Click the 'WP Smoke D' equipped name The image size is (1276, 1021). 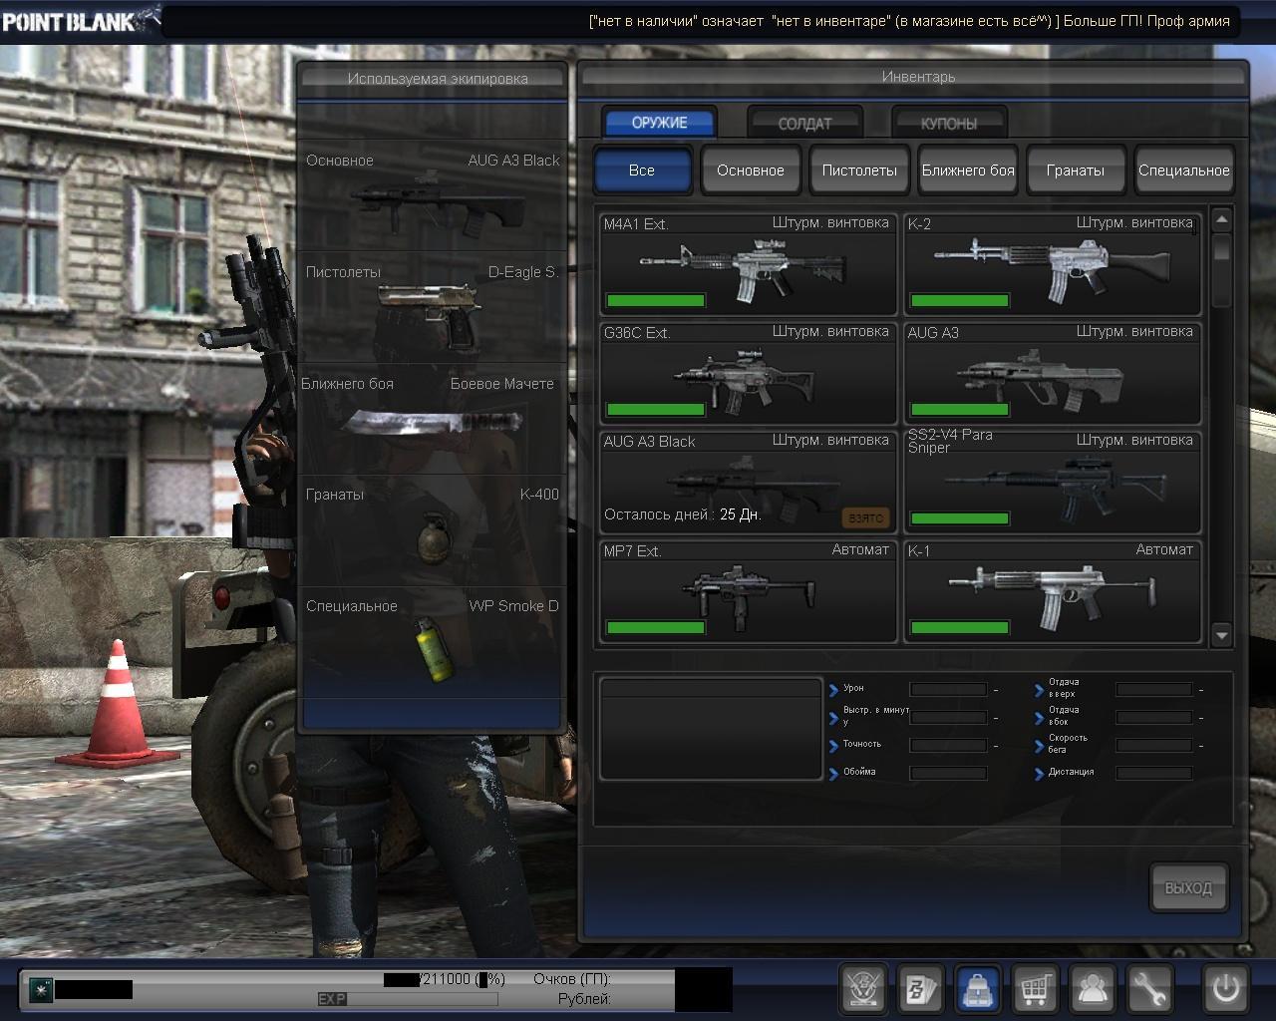pos(514,606)
